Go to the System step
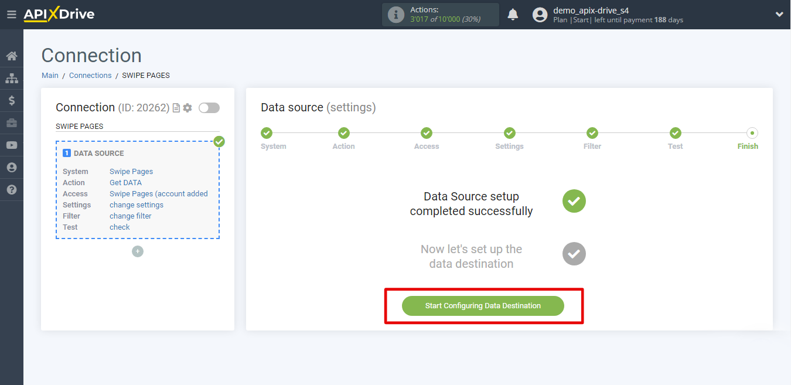 [274, 139]
